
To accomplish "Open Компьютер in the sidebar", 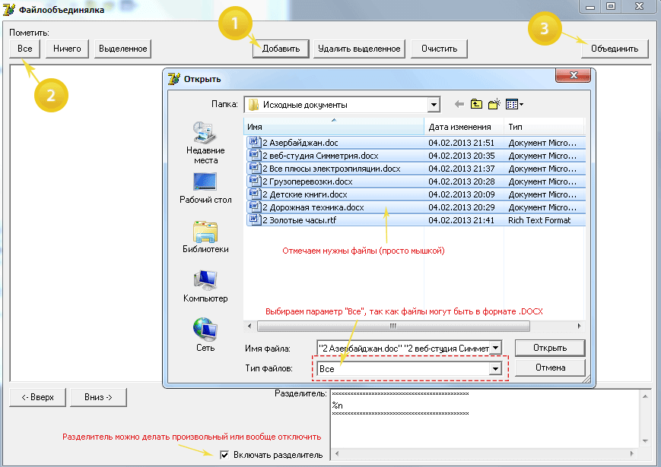I will coord(205,286).
